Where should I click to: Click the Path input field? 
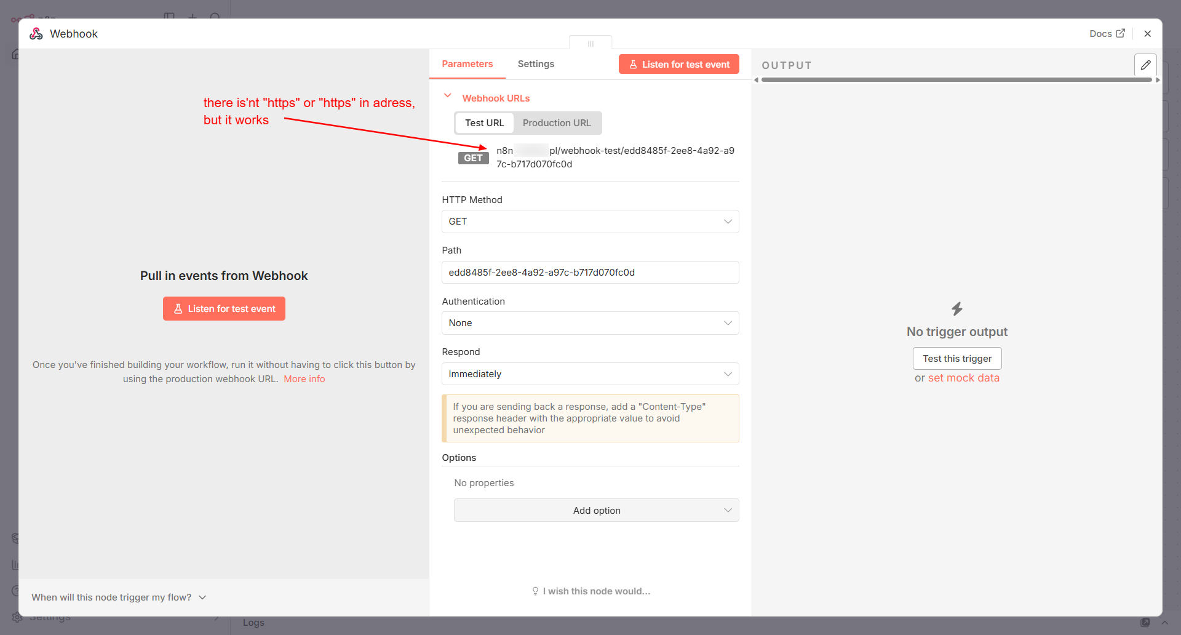tap(590, 273)
